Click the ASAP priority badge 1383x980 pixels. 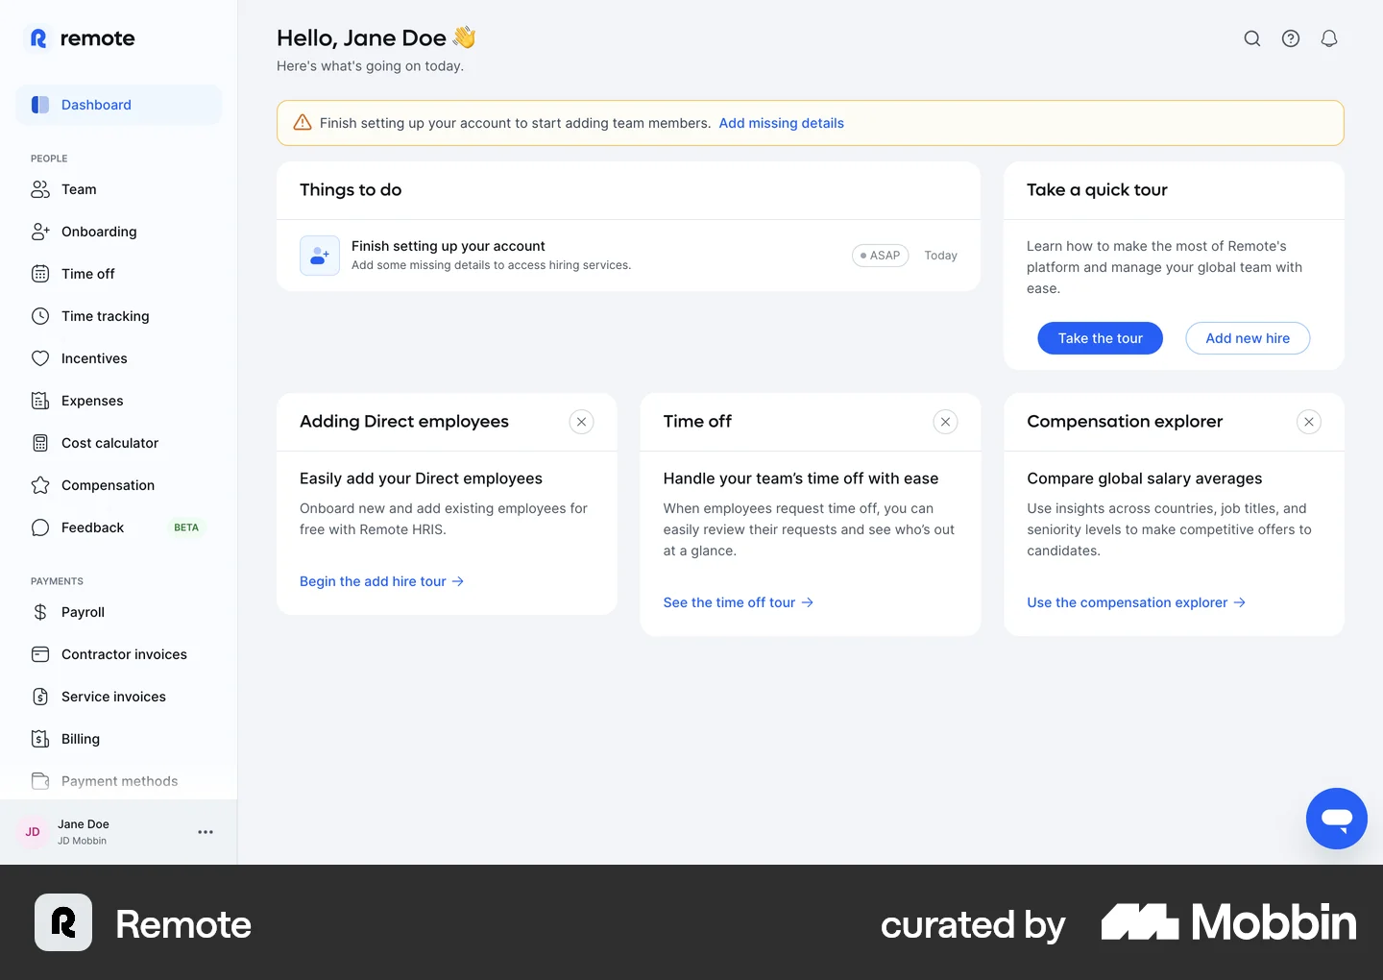pos(880,256)
